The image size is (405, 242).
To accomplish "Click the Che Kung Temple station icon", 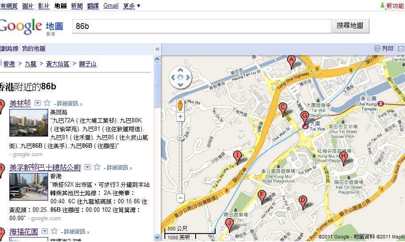I will pyautogui.click(x=380, y=104).
